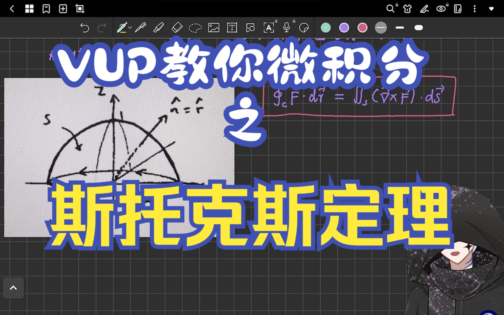Add a new page with plus icon

[63, 9]
